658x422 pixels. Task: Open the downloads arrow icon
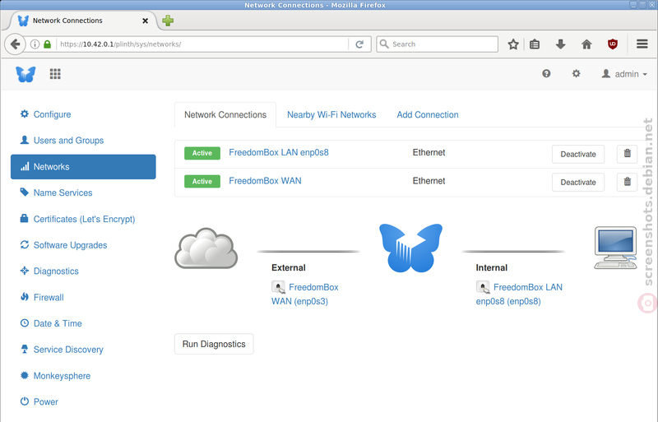click(x=561, y=44)
